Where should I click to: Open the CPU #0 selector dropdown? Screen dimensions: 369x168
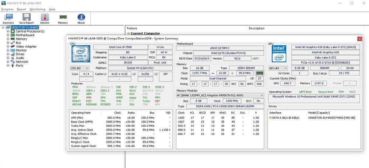80,68
